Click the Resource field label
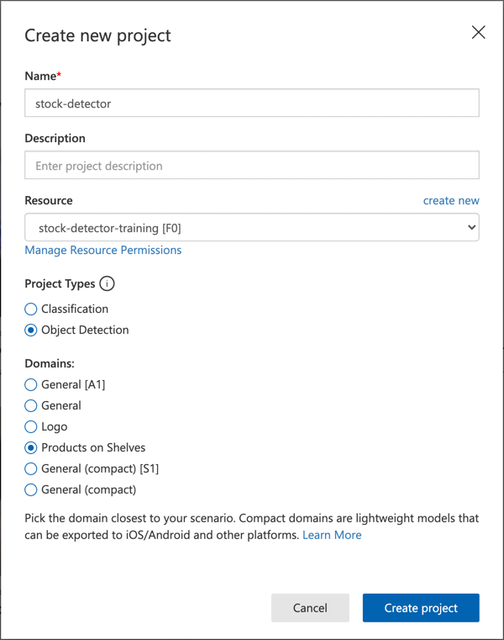Image resolution: width=504 pixels, height=640 pixels. point(49,200)
